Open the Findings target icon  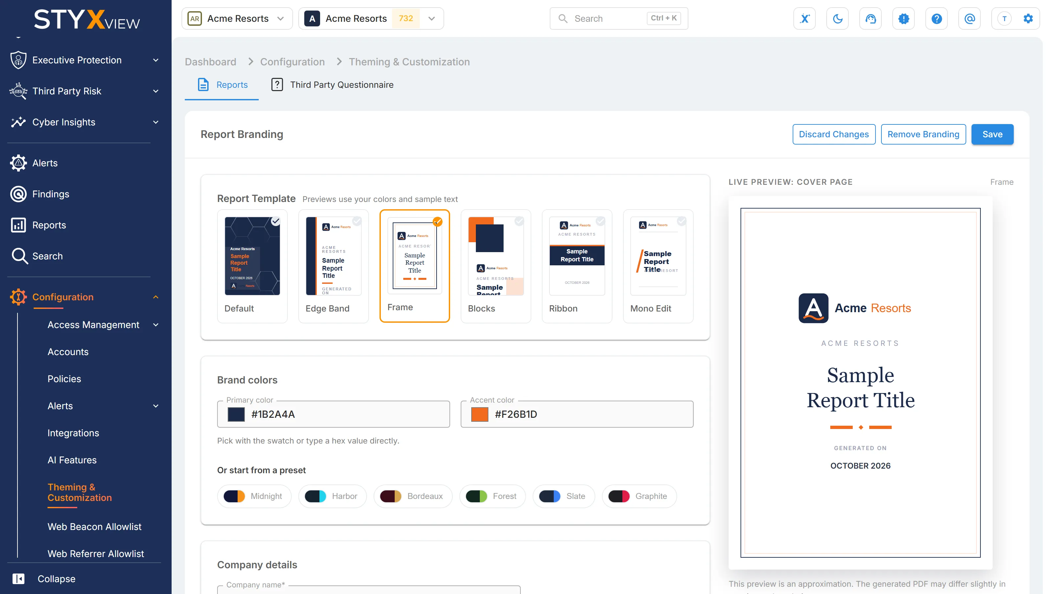click(x=18, y=194)
